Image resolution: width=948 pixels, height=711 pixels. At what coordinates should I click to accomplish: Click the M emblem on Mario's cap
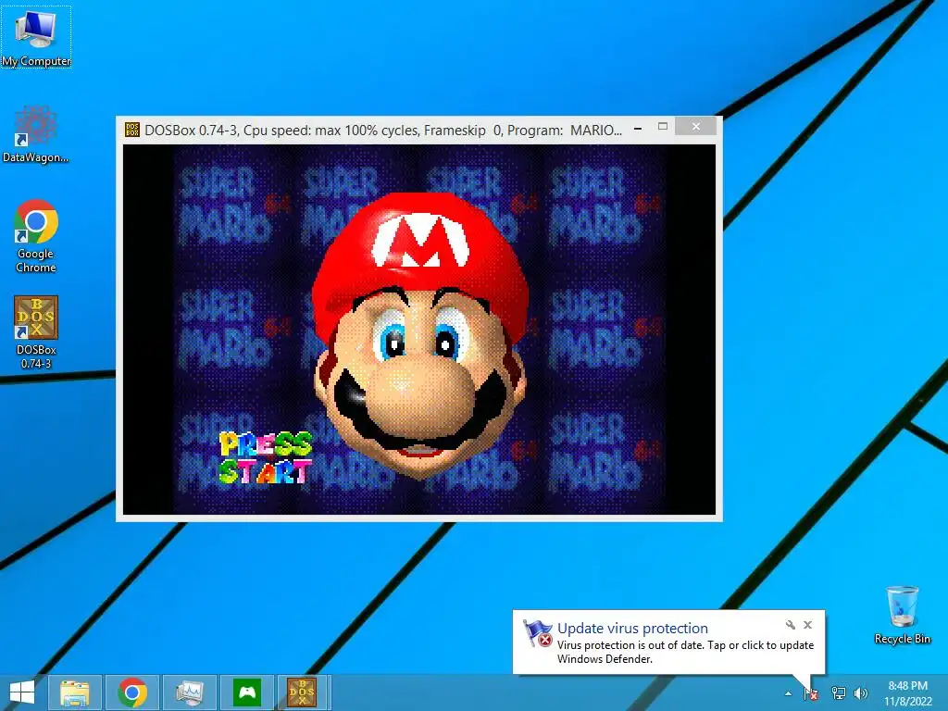[x=421, y=242]
